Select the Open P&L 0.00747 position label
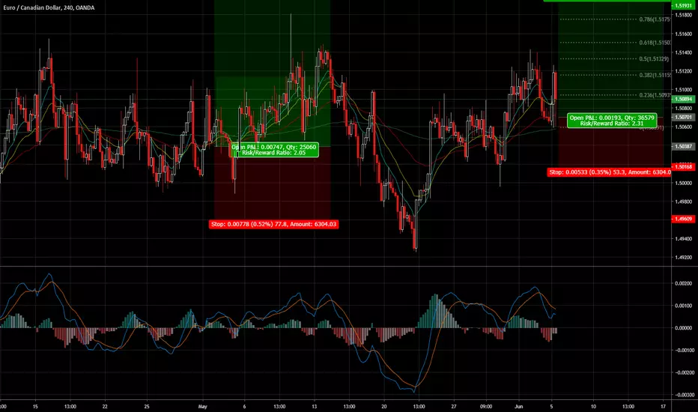 pyautogui.click(x=274, y=150)
